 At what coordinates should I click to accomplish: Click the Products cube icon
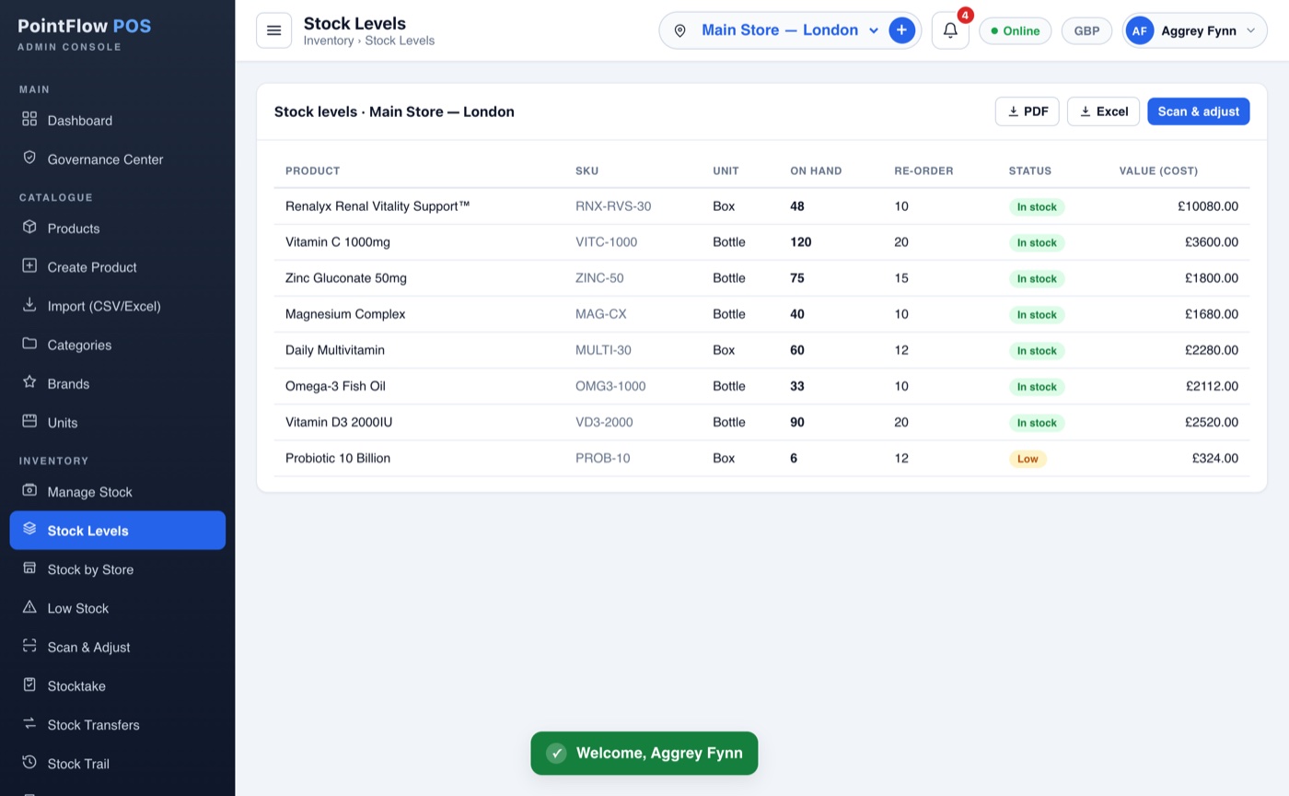29,227
